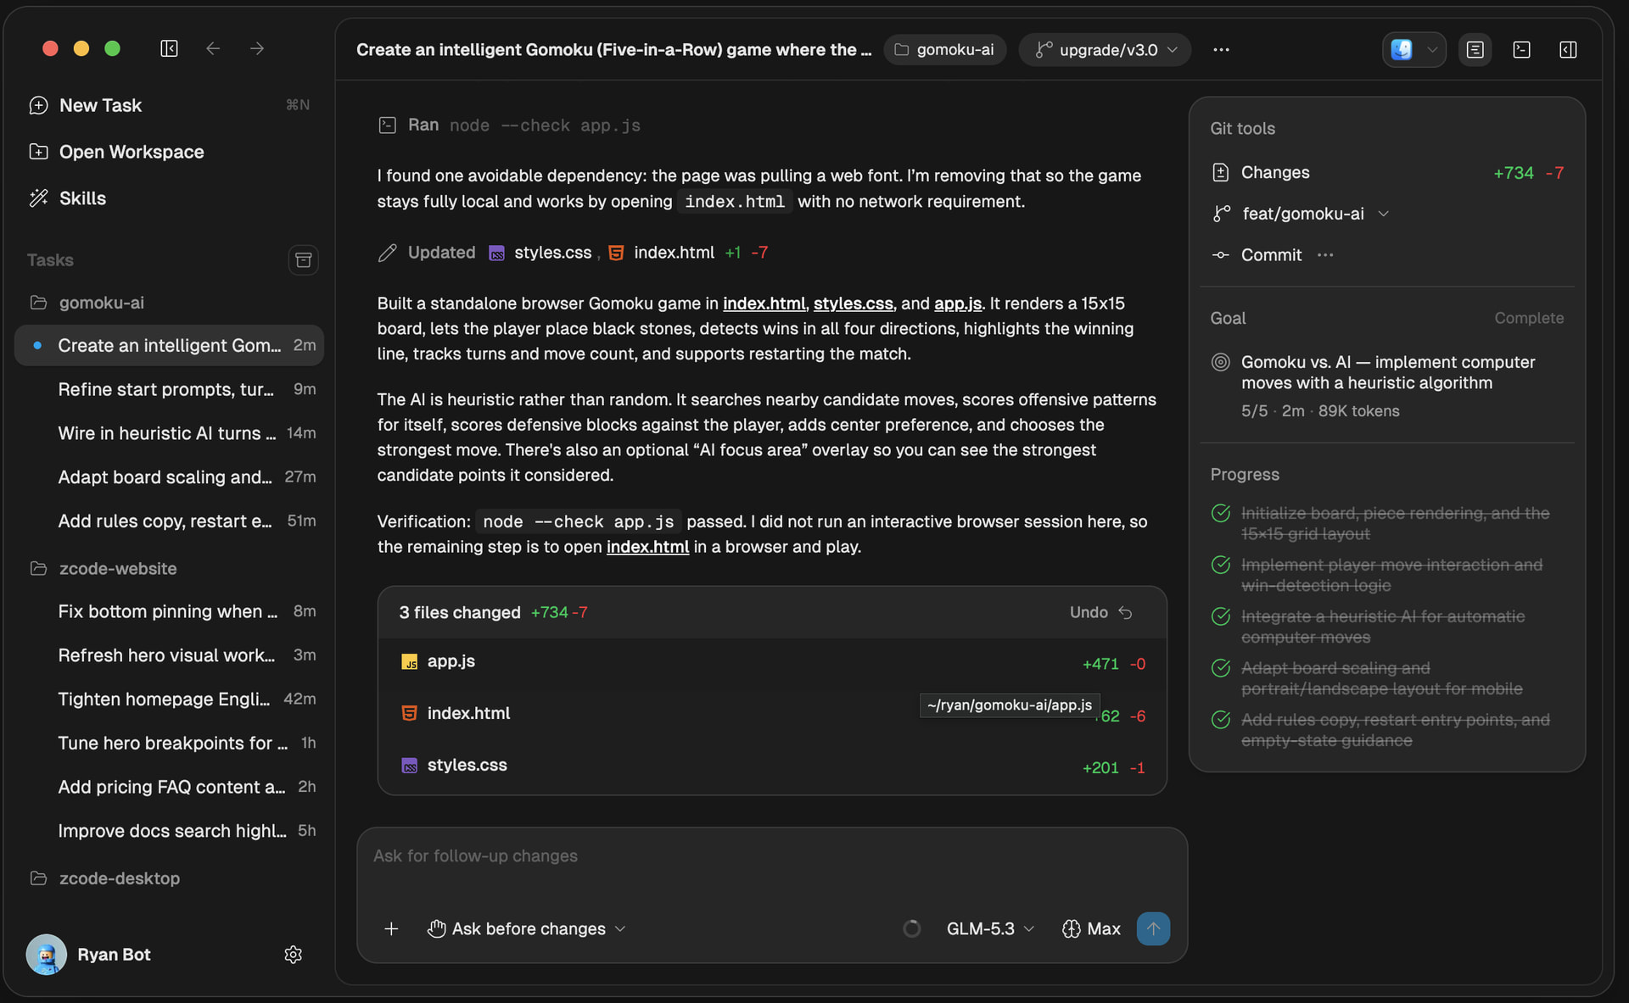Expand the Ask before changes dropdown
The width and height of the screenshot is (1629, 1003).
tap(526, 929)
